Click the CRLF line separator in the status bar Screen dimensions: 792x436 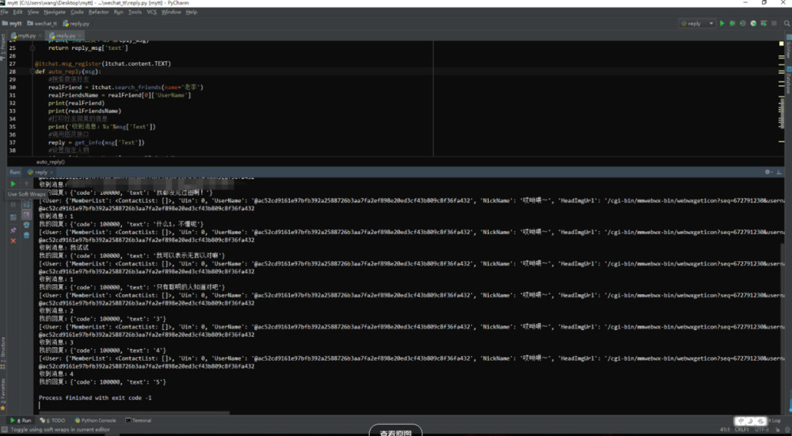tap(741, 430)
